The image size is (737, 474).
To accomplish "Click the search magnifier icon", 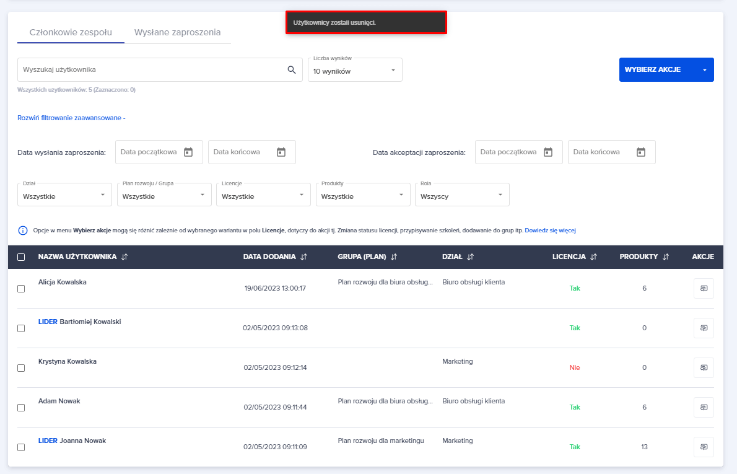I will 292,70.
